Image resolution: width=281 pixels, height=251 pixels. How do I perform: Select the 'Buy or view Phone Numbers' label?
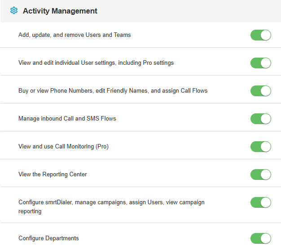[x=113, y=90]
